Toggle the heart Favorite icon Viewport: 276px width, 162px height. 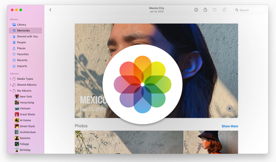(x=214, y=10)
